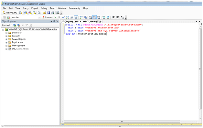Collapse the SELECT statement outline region

click(65, 25)
